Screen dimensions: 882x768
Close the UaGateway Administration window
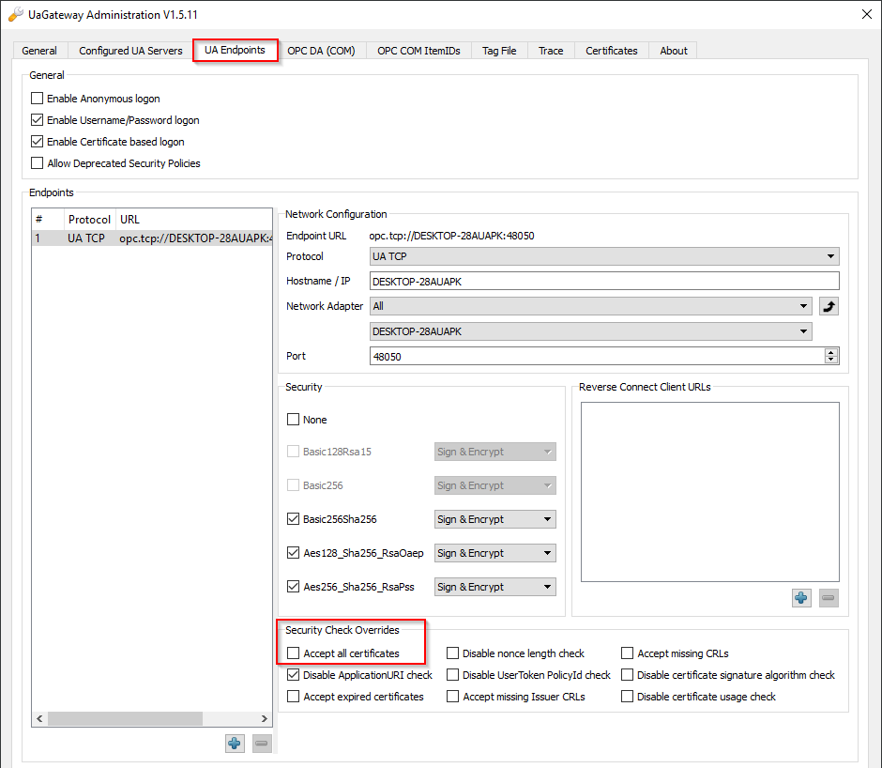(x=867, y=15)
